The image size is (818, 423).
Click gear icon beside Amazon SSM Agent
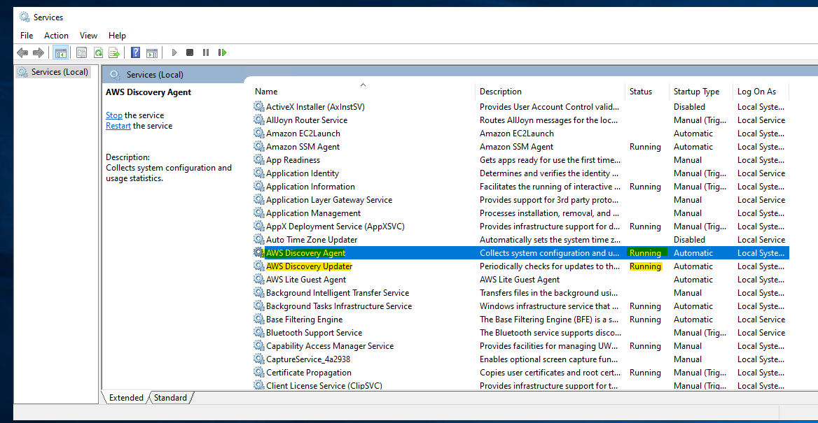click(258, 147)
